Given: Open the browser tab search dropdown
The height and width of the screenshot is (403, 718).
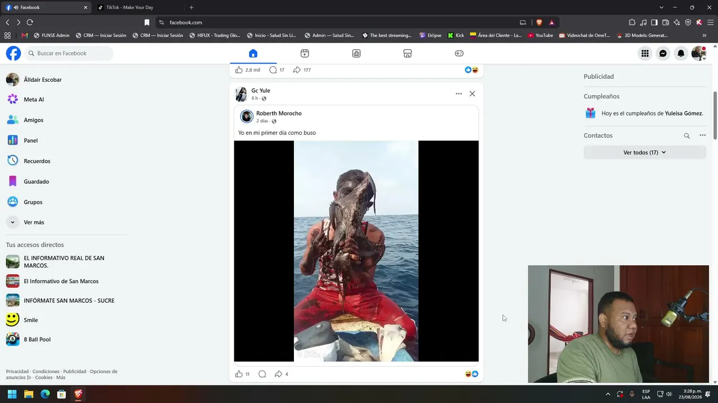Looking at the screenshot, I should [x=661, y=7].
